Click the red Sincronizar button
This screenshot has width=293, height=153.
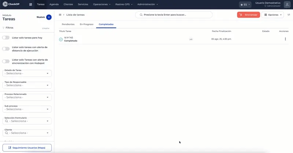coord(248,15)
